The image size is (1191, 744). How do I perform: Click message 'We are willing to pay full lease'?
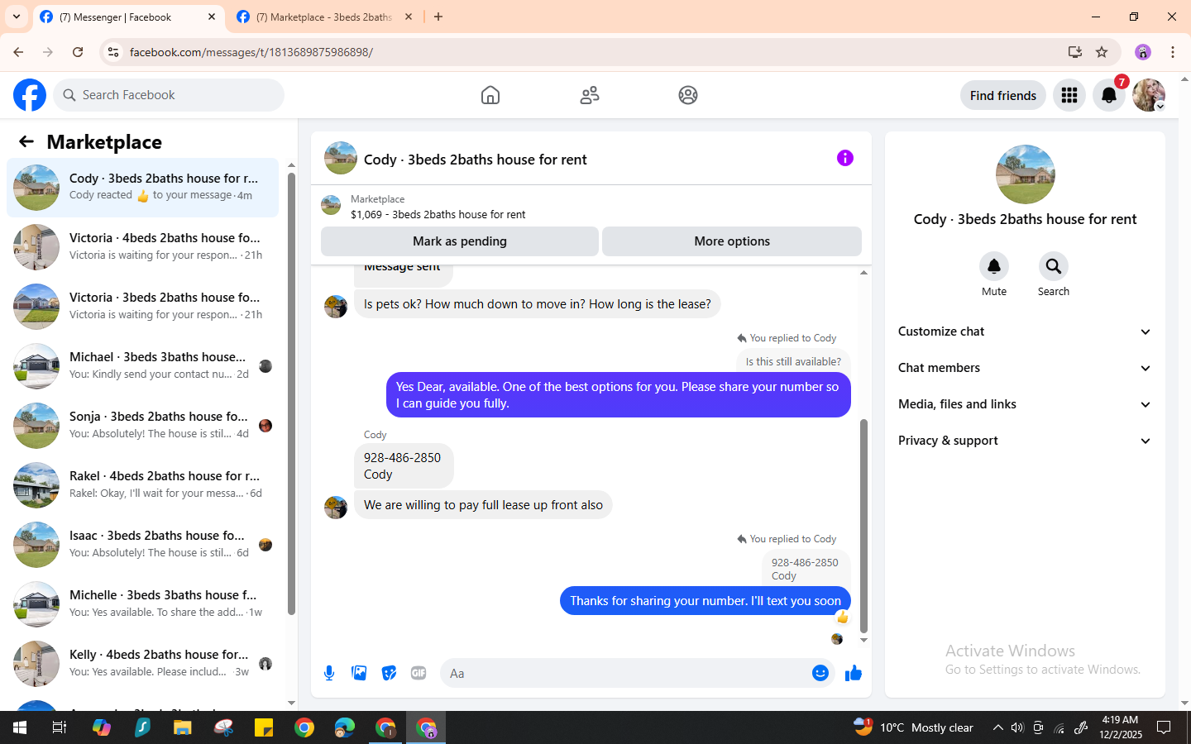(x=483, y=505)
